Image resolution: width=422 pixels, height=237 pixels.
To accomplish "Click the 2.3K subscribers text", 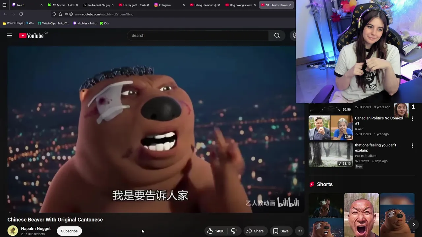I will 33,234.
